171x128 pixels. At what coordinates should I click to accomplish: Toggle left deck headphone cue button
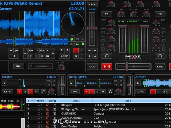point(107,56)
